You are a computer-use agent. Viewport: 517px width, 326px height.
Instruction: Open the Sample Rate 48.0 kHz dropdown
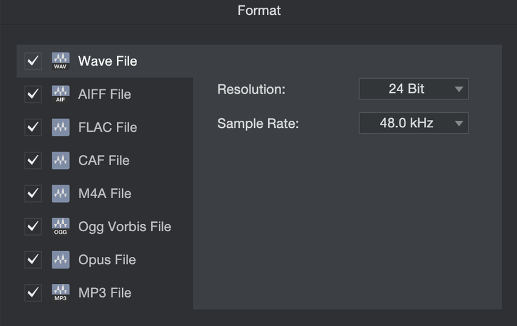point(414,123)
